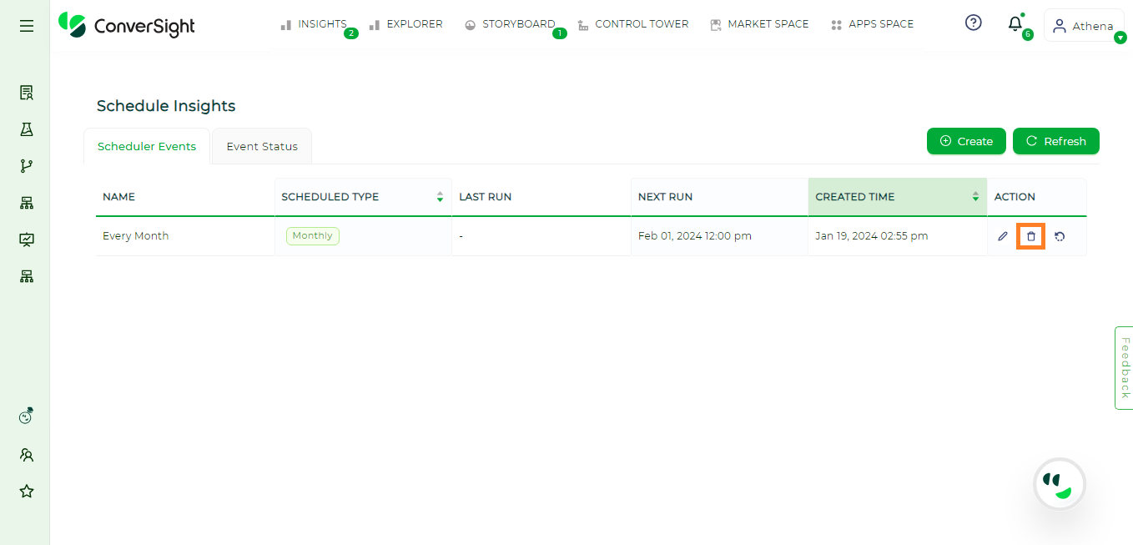Click the history icon in Action column
Viewport: 1133px width, 545px height.
coord(1060,236)
